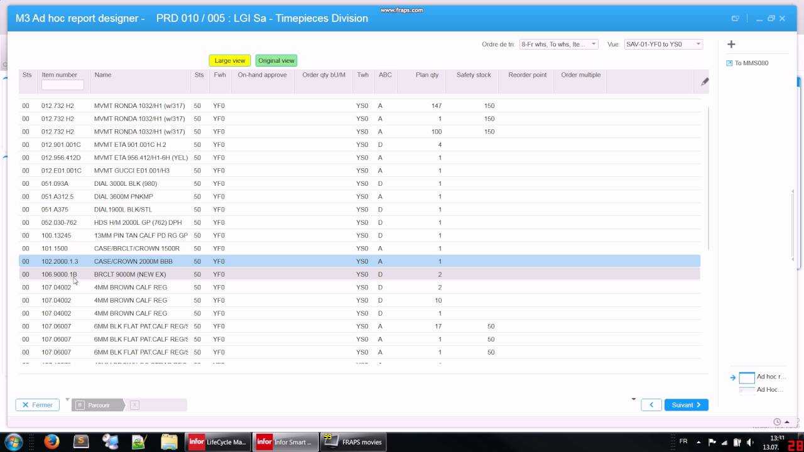This screenshot has width=804, height=452.
Task: Click the Twh column header
Action: (362, 75)
